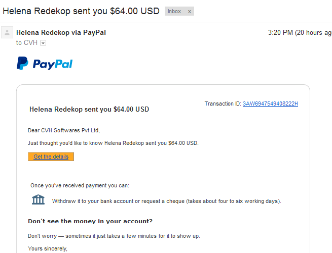This screenshot has height=253, width=332.
Task: Expand recipient details arrow next to CVH
Action: point(43,43)
